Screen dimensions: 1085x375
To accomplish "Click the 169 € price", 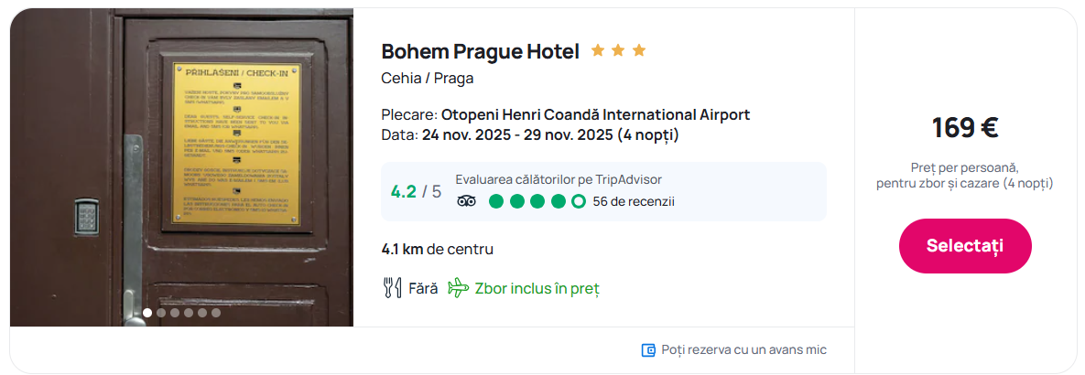I will (x=965, y=128).
